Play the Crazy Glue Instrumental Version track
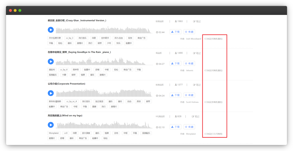293x151 pixels. 51,30
